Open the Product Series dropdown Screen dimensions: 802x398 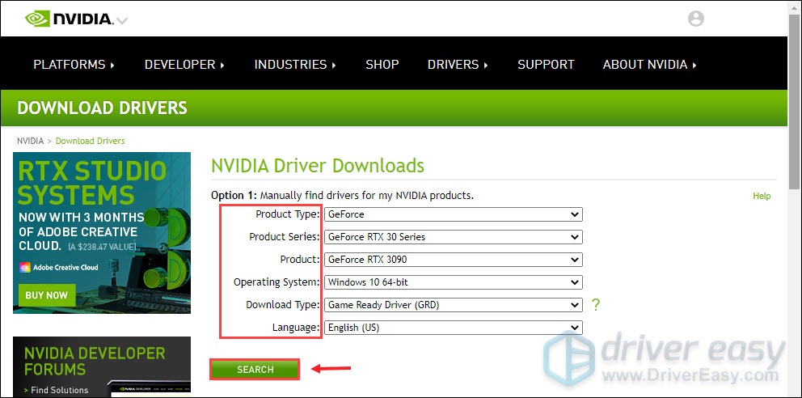pyautogui.click(x=454, y=237)
